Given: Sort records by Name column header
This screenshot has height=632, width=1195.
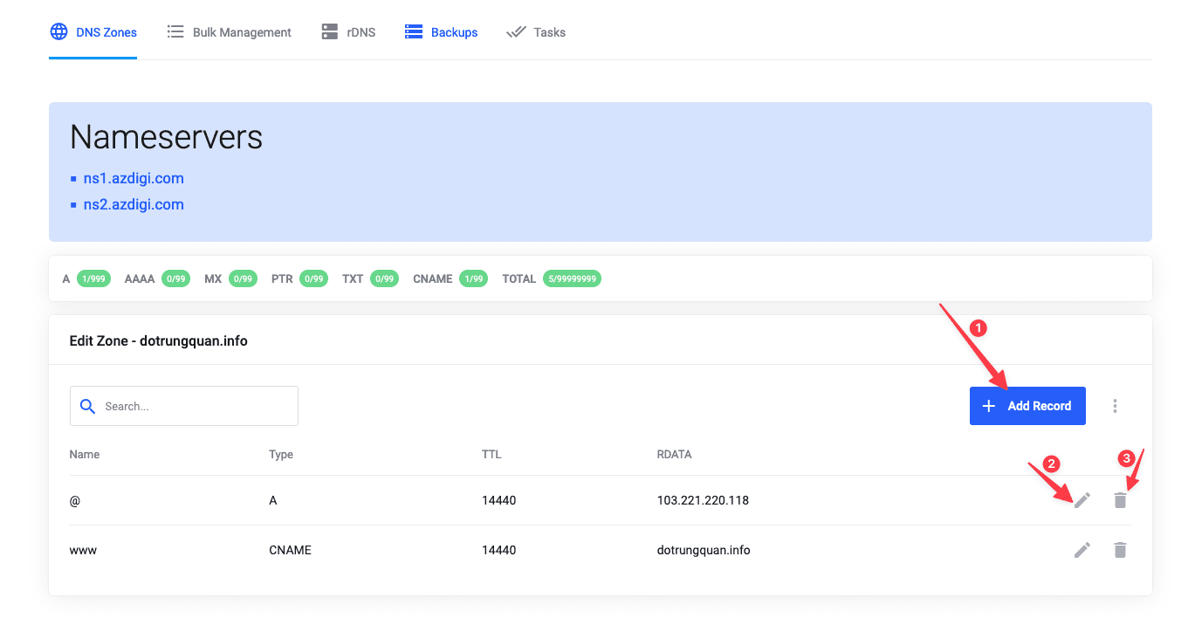Looking at the screenshot, I should (x=85, y=454).
